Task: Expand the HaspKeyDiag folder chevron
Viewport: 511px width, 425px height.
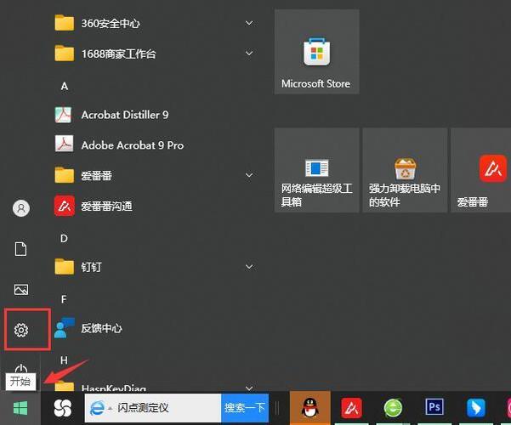Action: click(249, 388)
